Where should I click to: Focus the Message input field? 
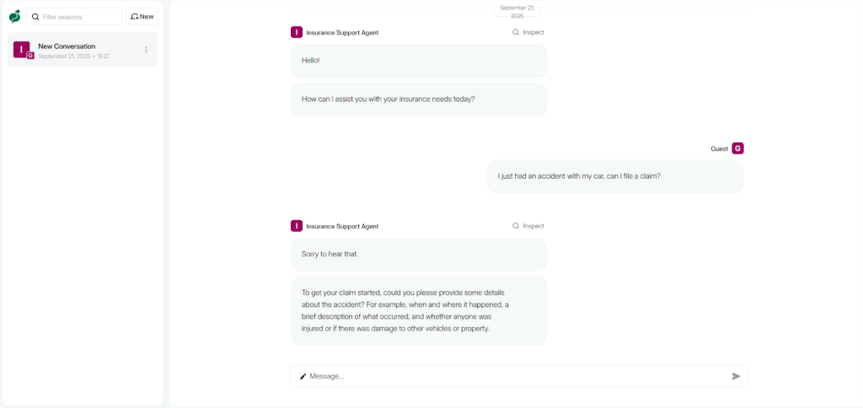(x=519, y=376)
